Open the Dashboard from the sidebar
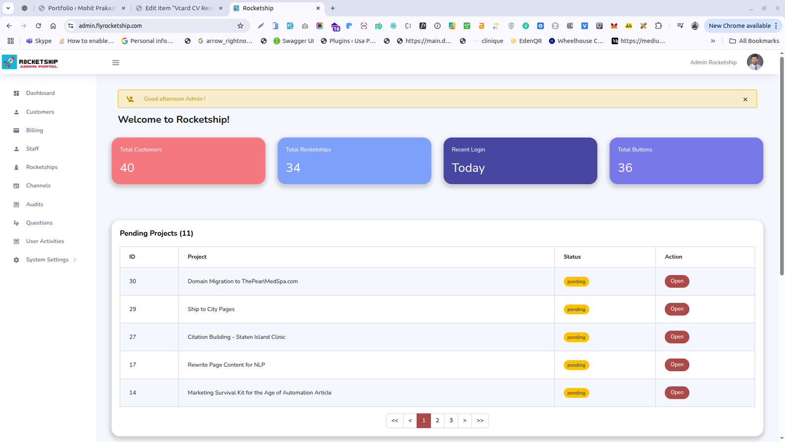 tap(40, 93)
